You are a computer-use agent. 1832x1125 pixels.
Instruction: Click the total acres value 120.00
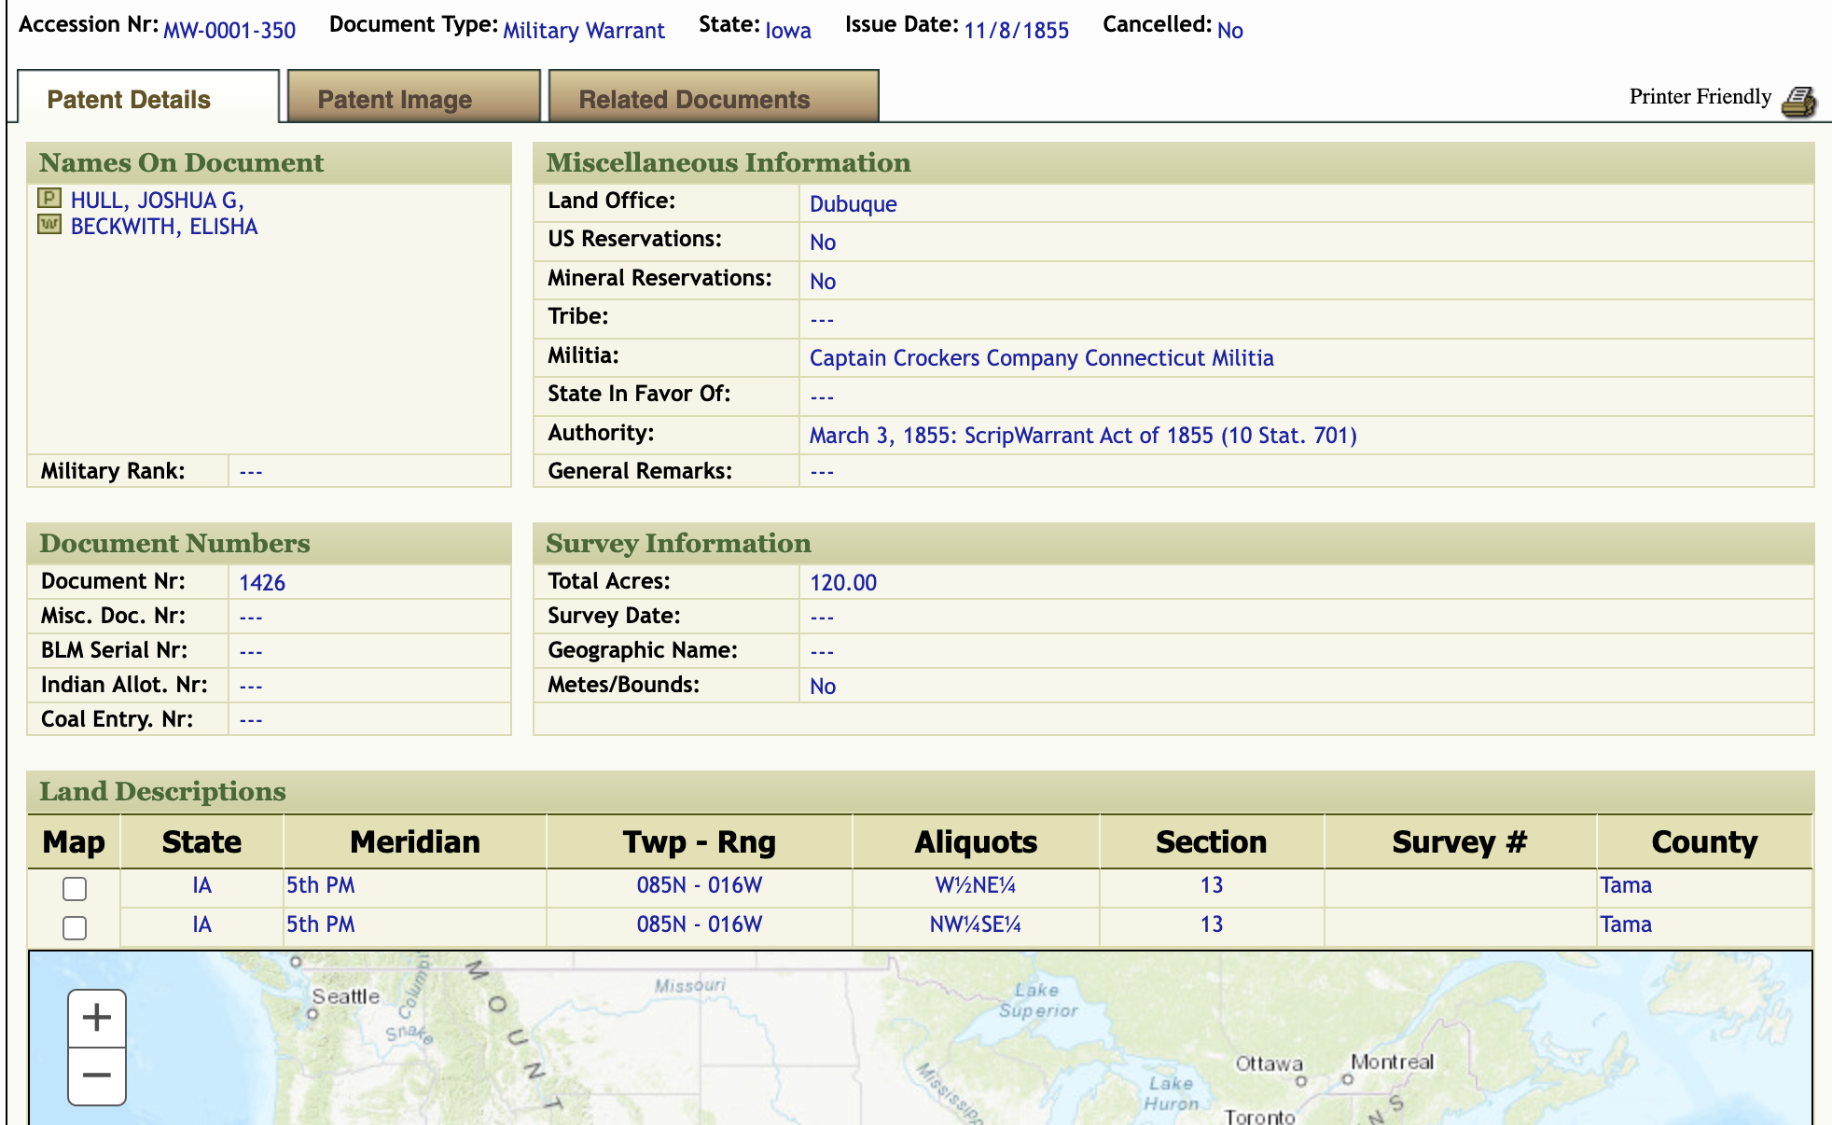tap(843, 583)
